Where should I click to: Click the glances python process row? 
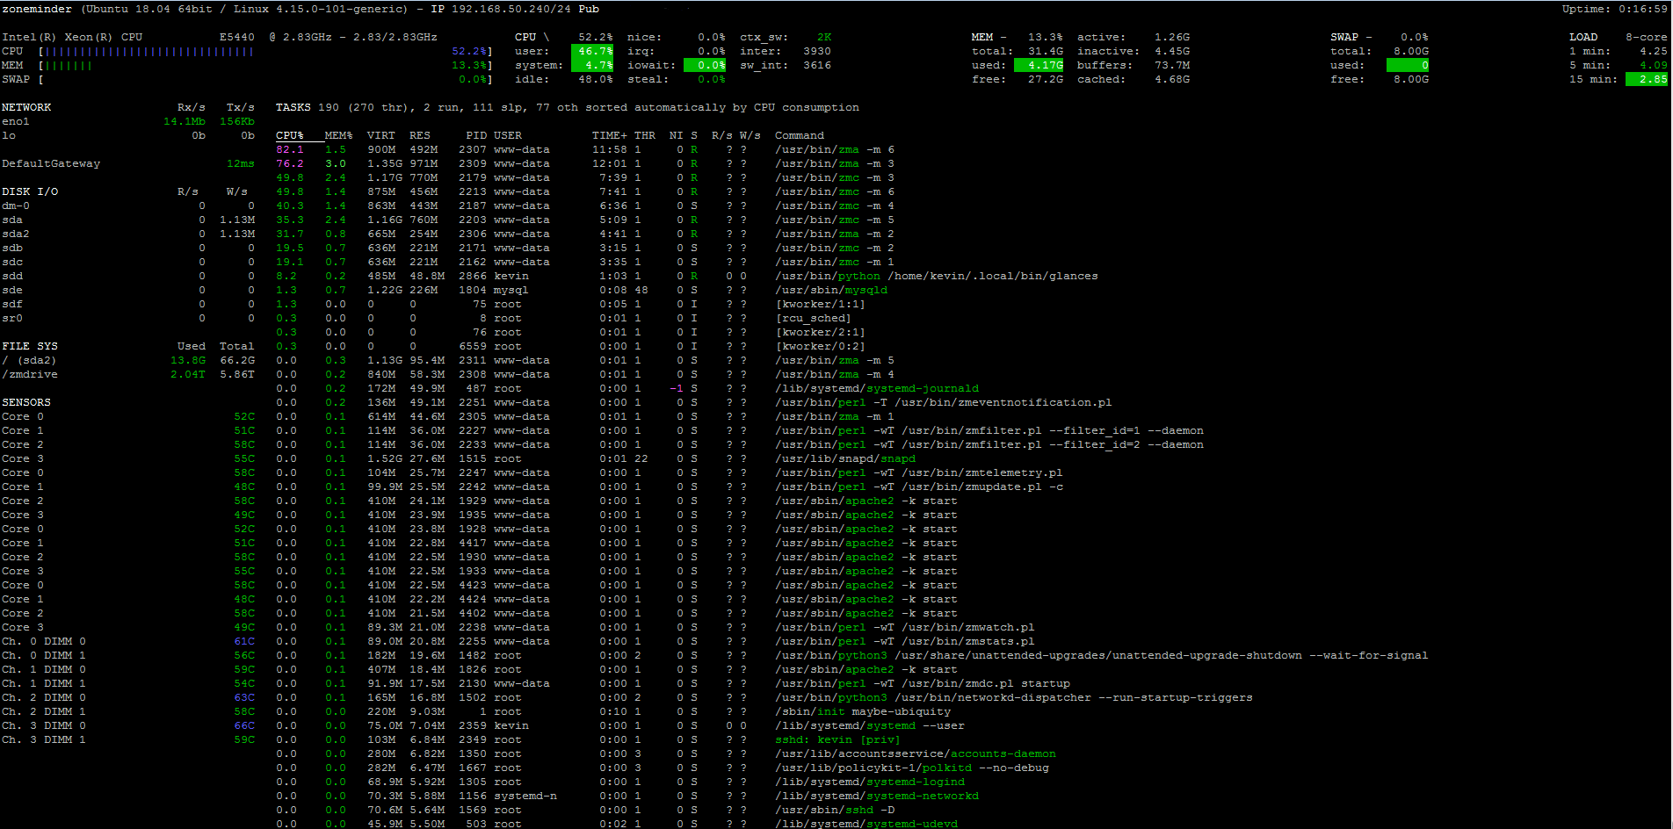tap(687, 276)
